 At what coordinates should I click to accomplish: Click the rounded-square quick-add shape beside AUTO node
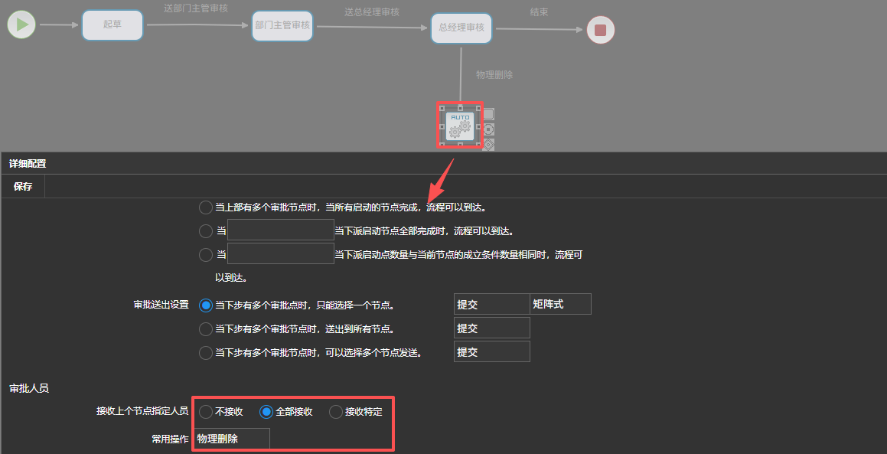click(489, 114)
